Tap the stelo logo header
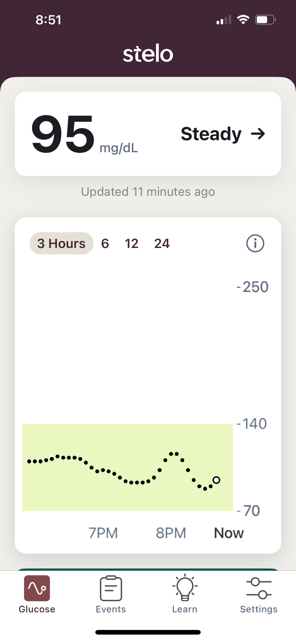The image size is (296, 642). [148, 53]
